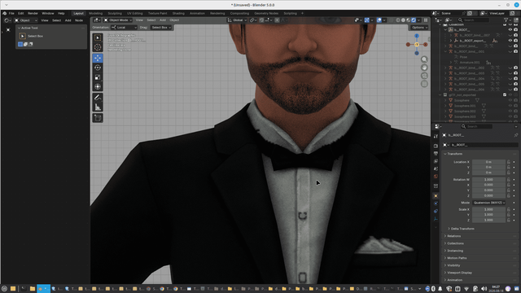
Task: Switch to Geometry Nodes workspace tab
Action: (266, 13)
